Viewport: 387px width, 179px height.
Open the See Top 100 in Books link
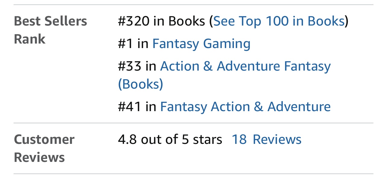coord(278,21)
